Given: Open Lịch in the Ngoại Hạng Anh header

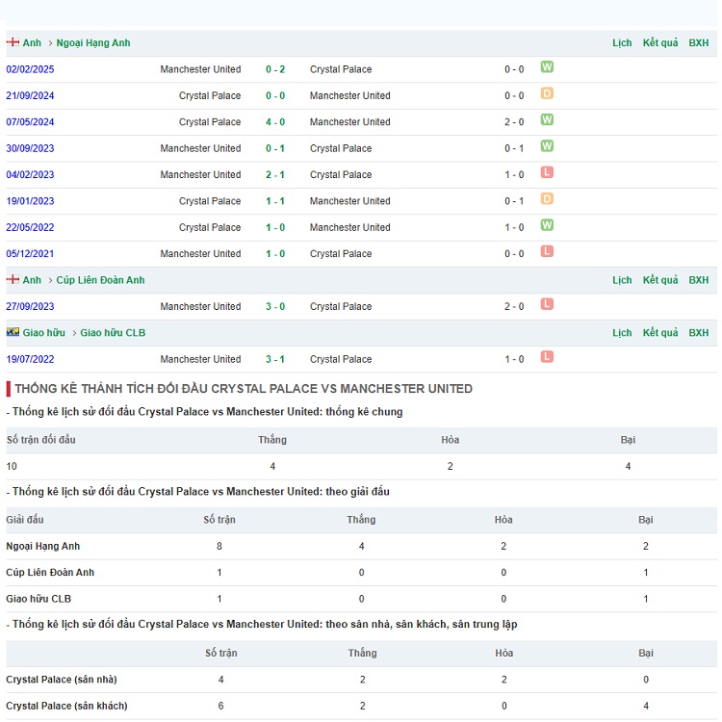Looking at the screenshot, I should coord(622,43).
